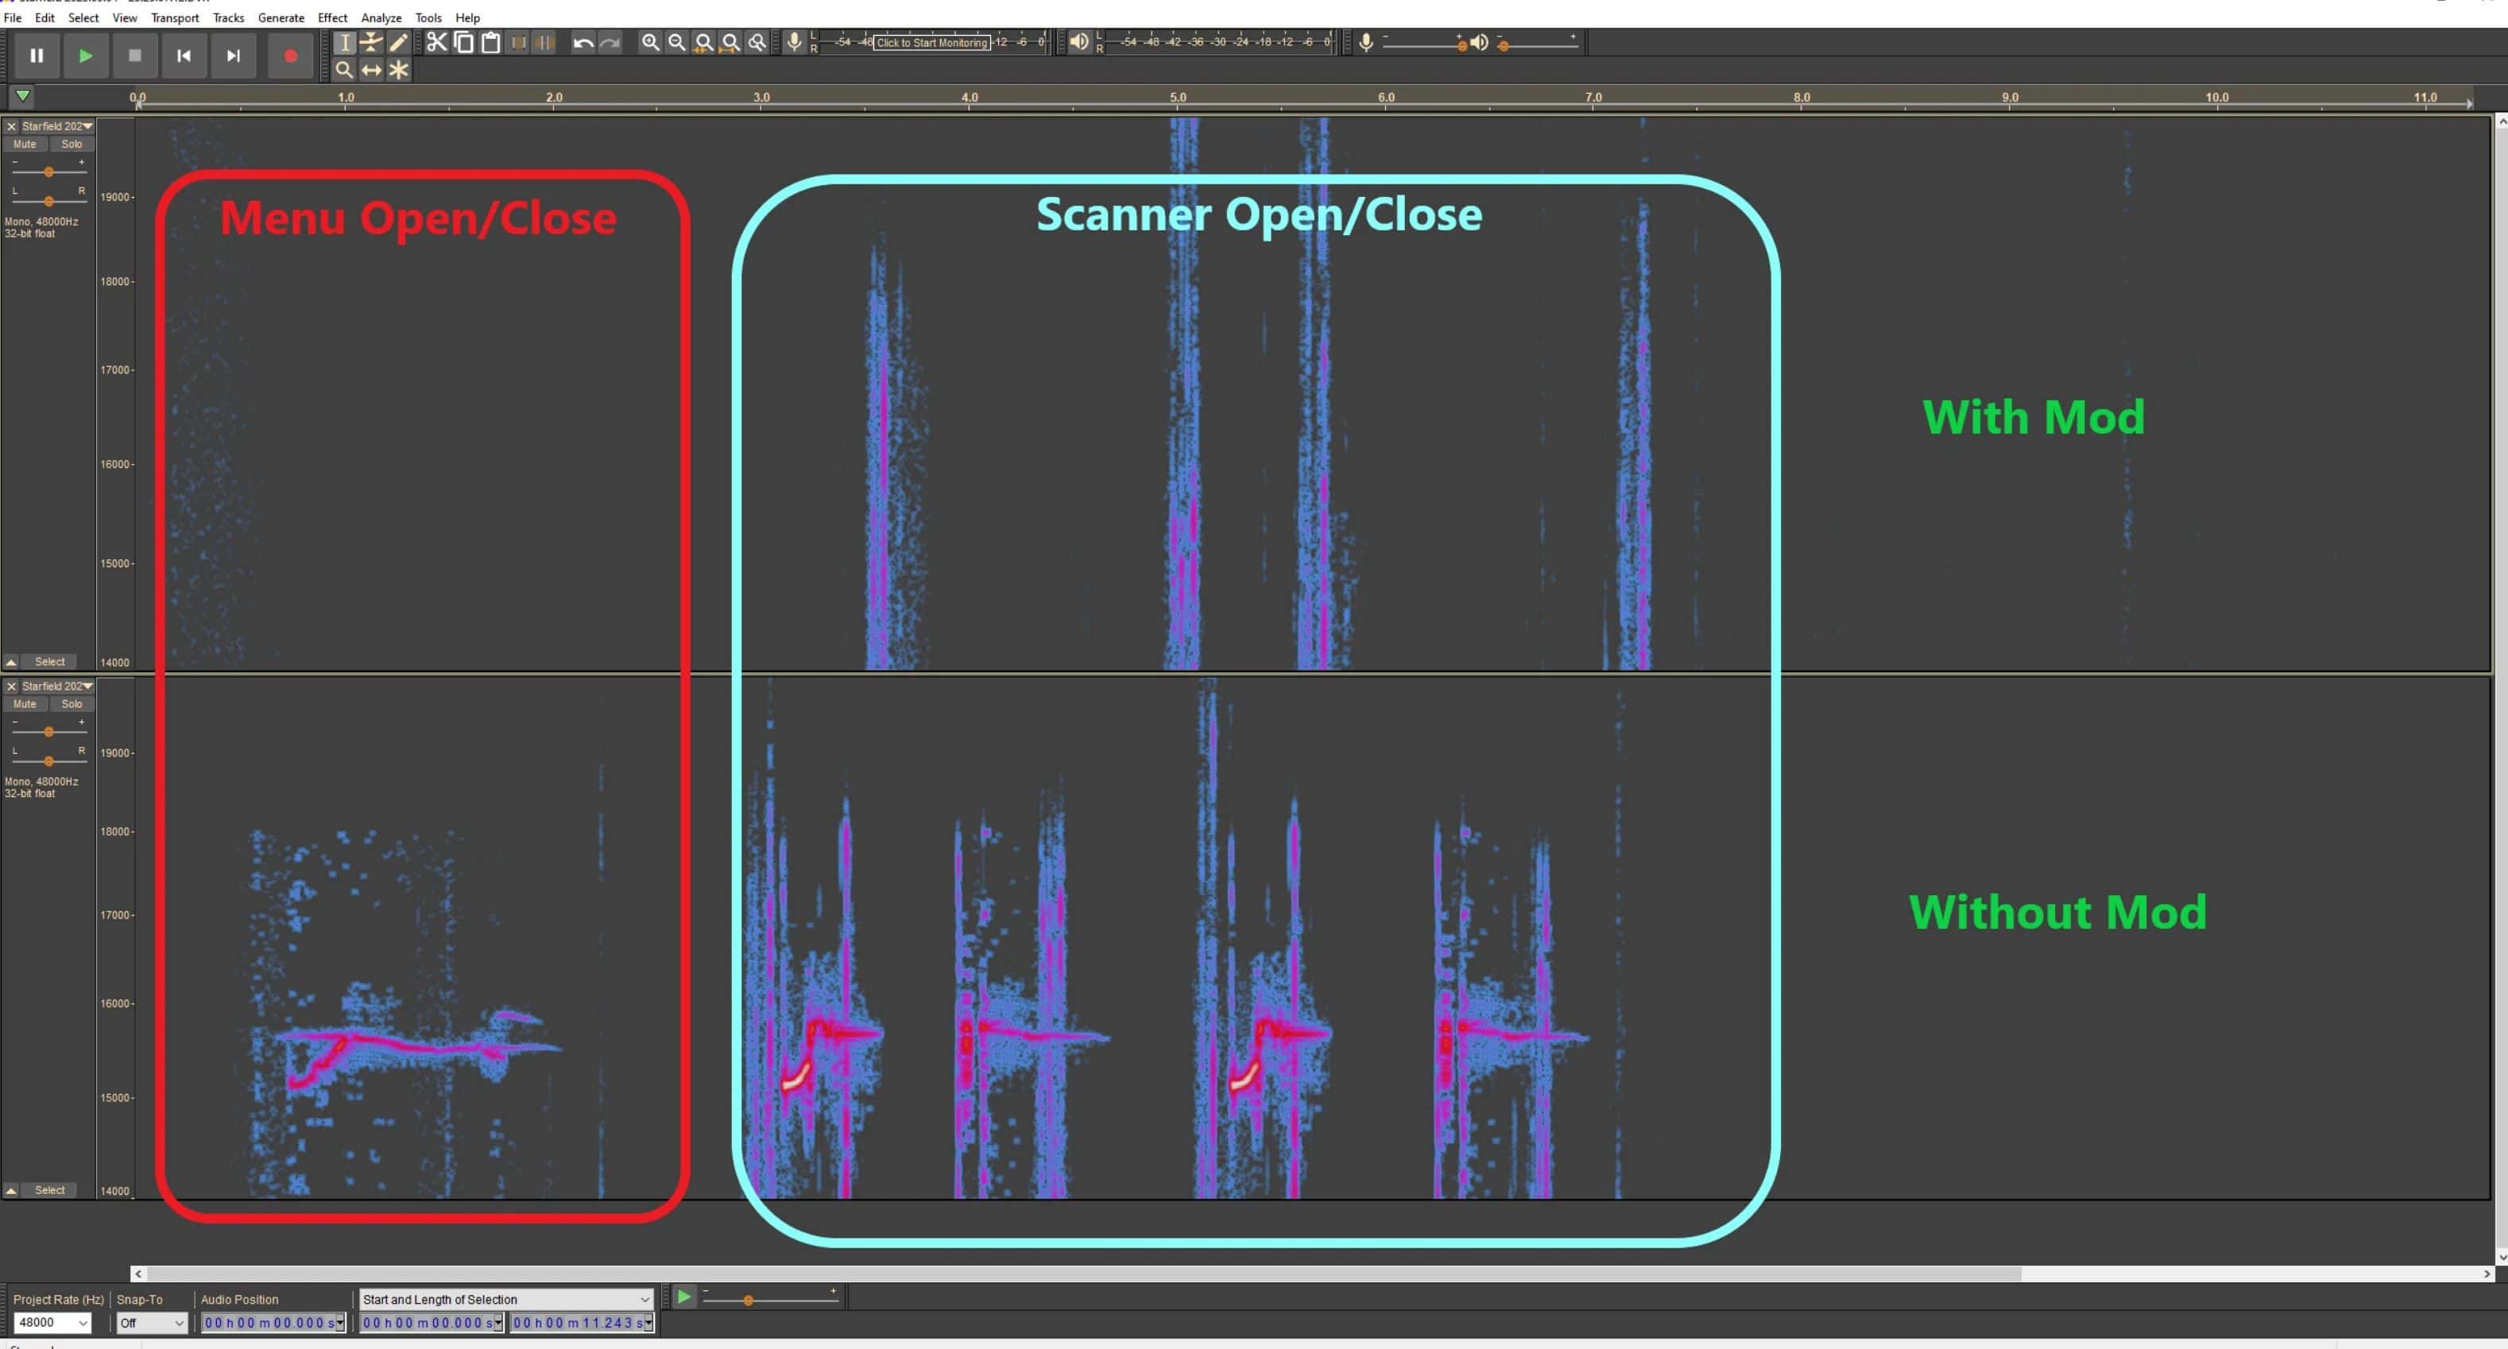The width and height of the screenshot is (2508, 1349).
Task: Open the Analyze menu
Action: pyautogui.click(x=381, y=17)
